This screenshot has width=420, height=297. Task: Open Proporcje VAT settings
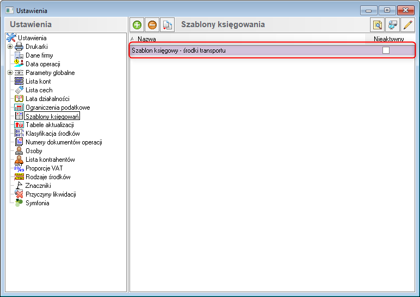[44, 168]
